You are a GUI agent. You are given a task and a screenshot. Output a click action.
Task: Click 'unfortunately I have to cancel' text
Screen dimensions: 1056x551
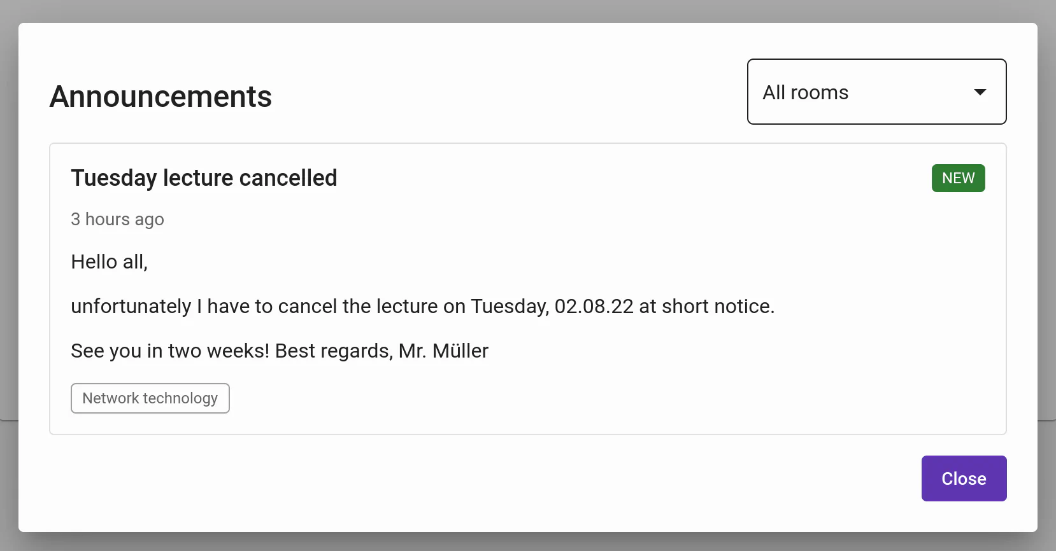[x=204, y=306]
